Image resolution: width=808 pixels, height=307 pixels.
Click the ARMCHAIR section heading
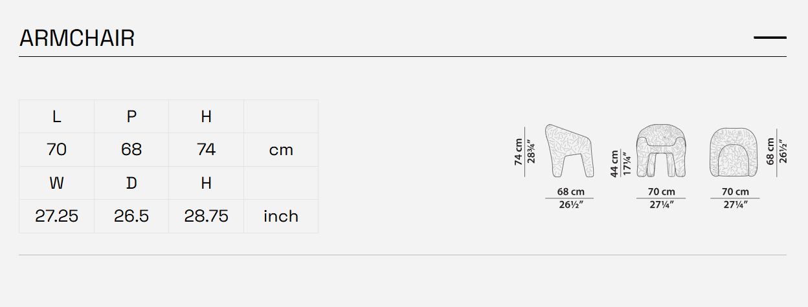77,39
